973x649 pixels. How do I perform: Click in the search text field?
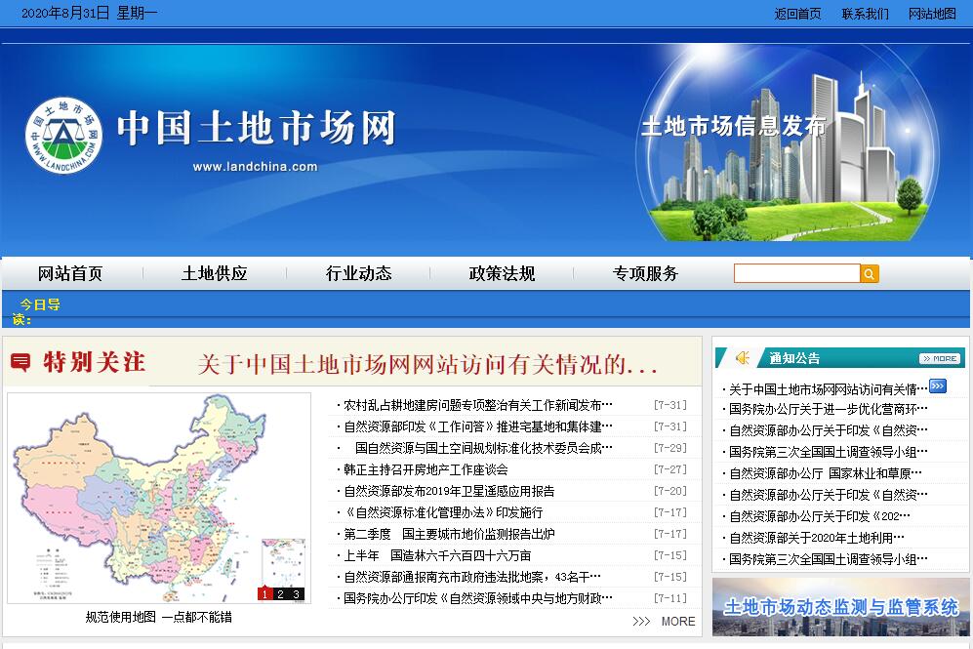click(796, 274)
